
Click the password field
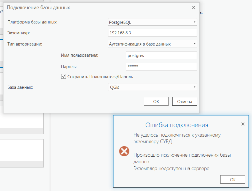click(161, 66)
